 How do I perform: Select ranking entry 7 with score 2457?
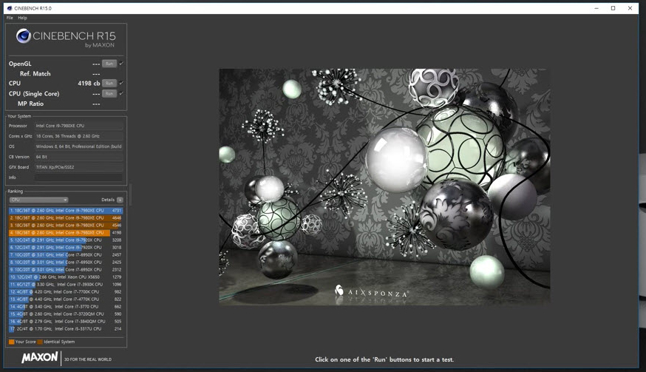[66, 255]
